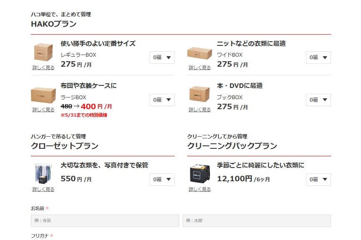This screenshot has height=240, width=361.
Task: Expand the クローゼットプラン quantity selector
Action: (162, 180)
